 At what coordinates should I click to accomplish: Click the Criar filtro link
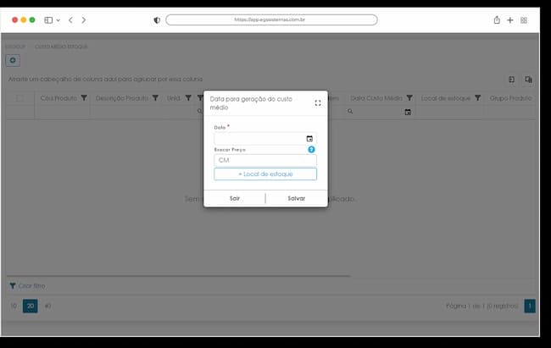tap(31, 286)
